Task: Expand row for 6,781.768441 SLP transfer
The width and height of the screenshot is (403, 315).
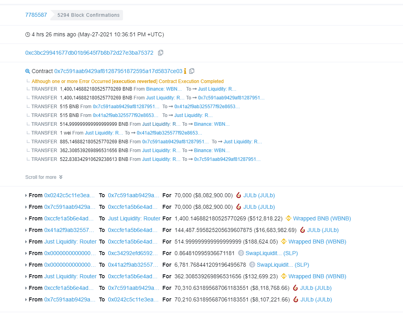Action: click(x=26, y=265)
